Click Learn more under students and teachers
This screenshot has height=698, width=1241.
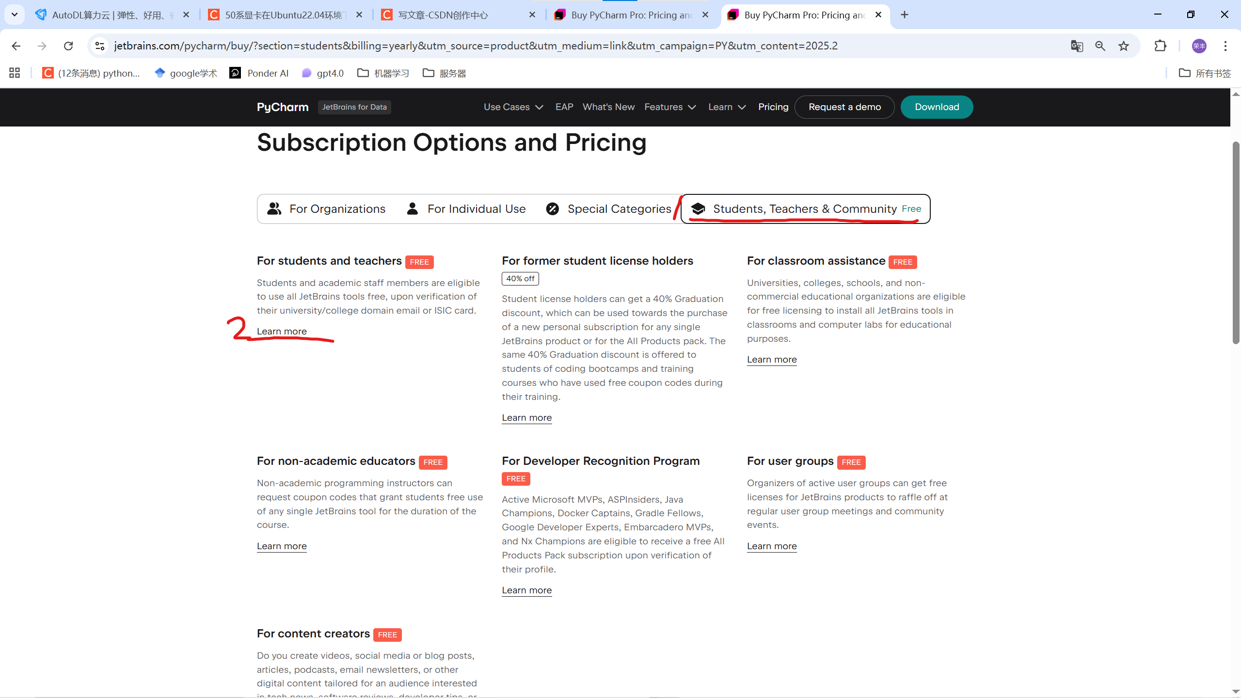pos(282,332)
